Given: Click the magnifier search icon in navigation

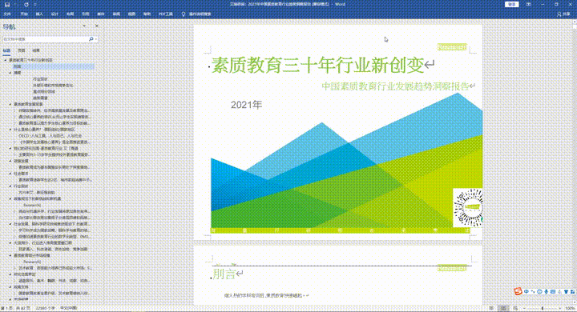Looking at the screenshot, I should (x=91, y=39).
